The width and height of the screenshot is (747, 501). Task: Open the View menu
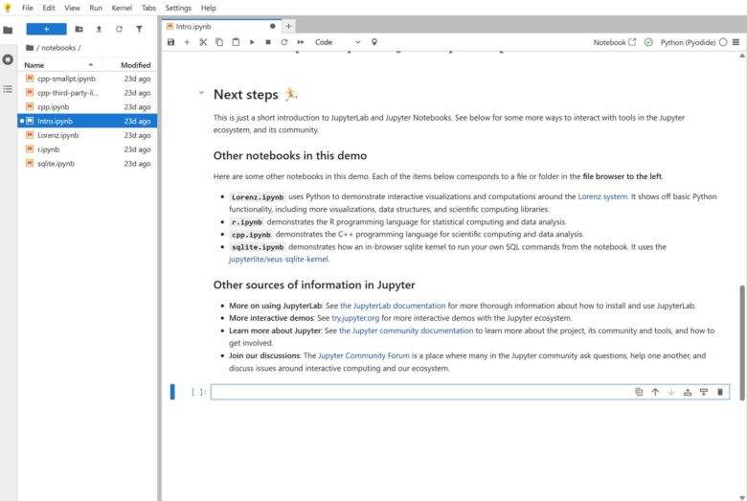[x=73, y=8]
